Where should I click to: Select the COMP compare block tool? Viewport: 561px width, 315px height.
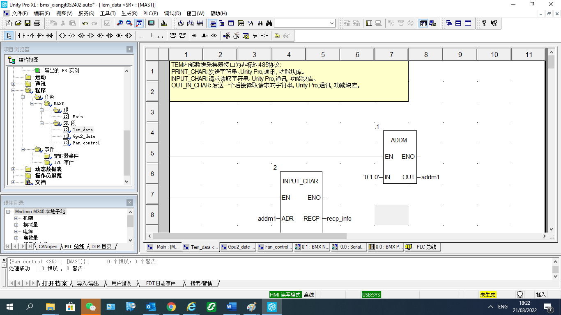click(182, 36)
